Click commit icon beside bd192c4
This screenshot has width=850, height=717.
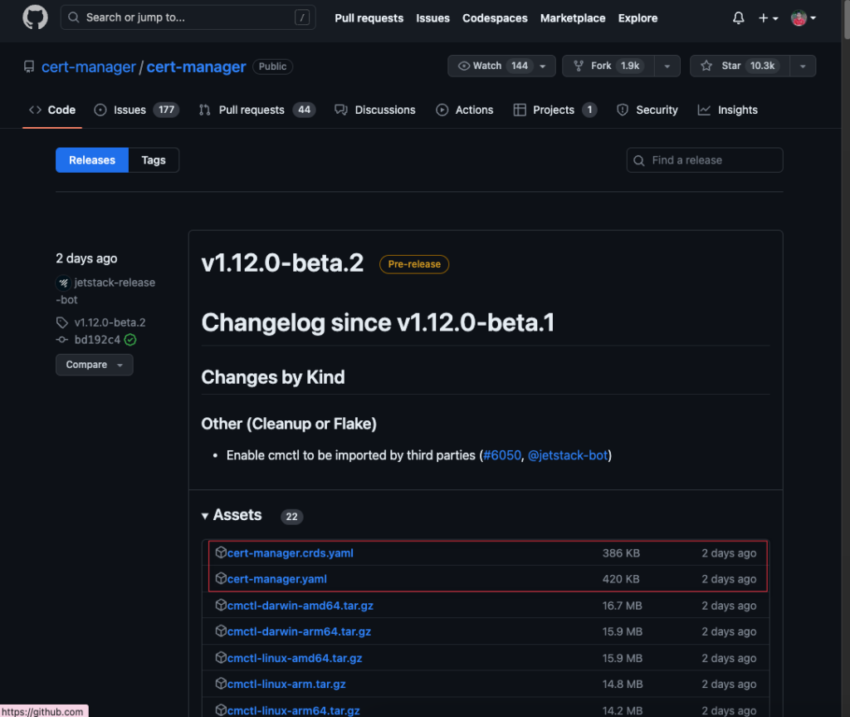pyautogui.click(x=61, y=340)
